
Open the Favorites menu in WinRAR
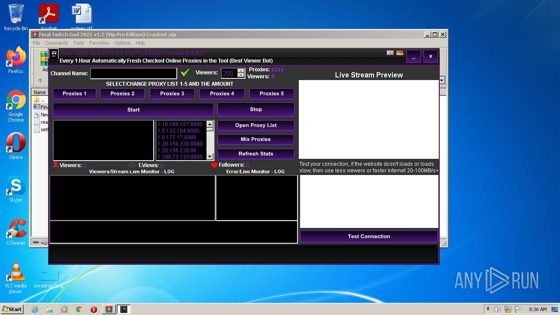(x=99, y=43)
